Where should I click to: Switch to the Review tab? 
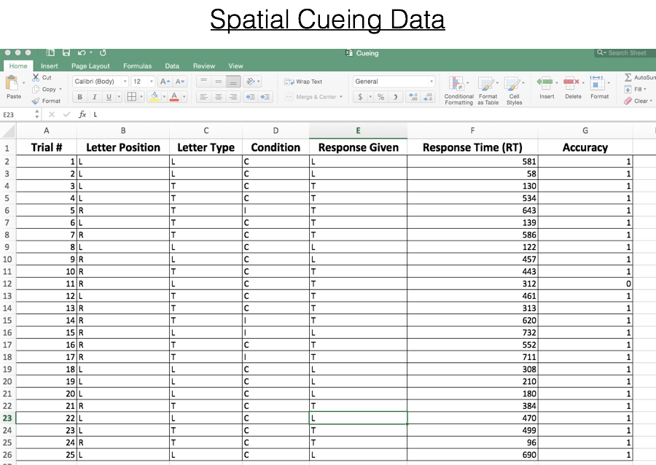(x=204, y=66)
